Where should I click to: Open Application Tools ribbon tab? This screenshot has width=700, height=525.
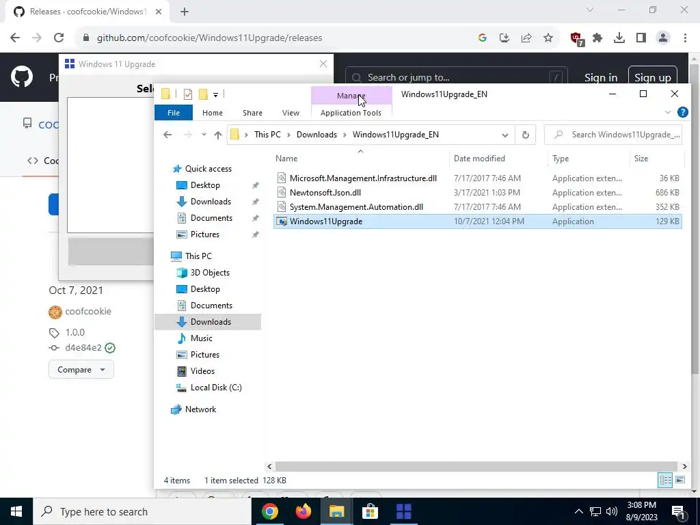pos(351,113)
